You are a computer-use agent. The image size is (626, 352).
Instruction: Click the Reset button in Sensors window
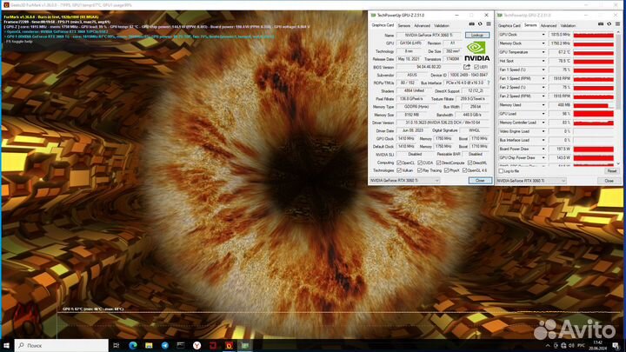point(611,171)
